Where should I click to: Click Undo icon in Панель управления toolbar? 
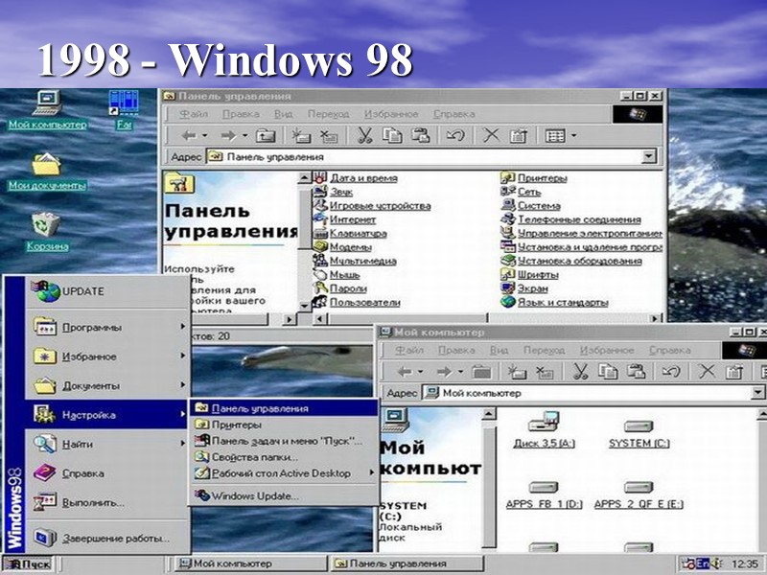(x=454, y=135)
